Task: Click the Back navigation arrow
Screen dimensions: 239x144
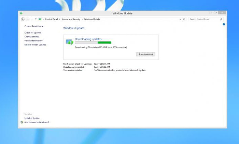Action: click(23, 19)
